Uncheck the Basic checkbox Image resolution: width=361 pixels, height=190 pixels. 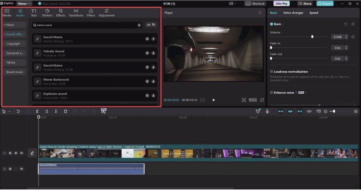click(x=271, y=24)
